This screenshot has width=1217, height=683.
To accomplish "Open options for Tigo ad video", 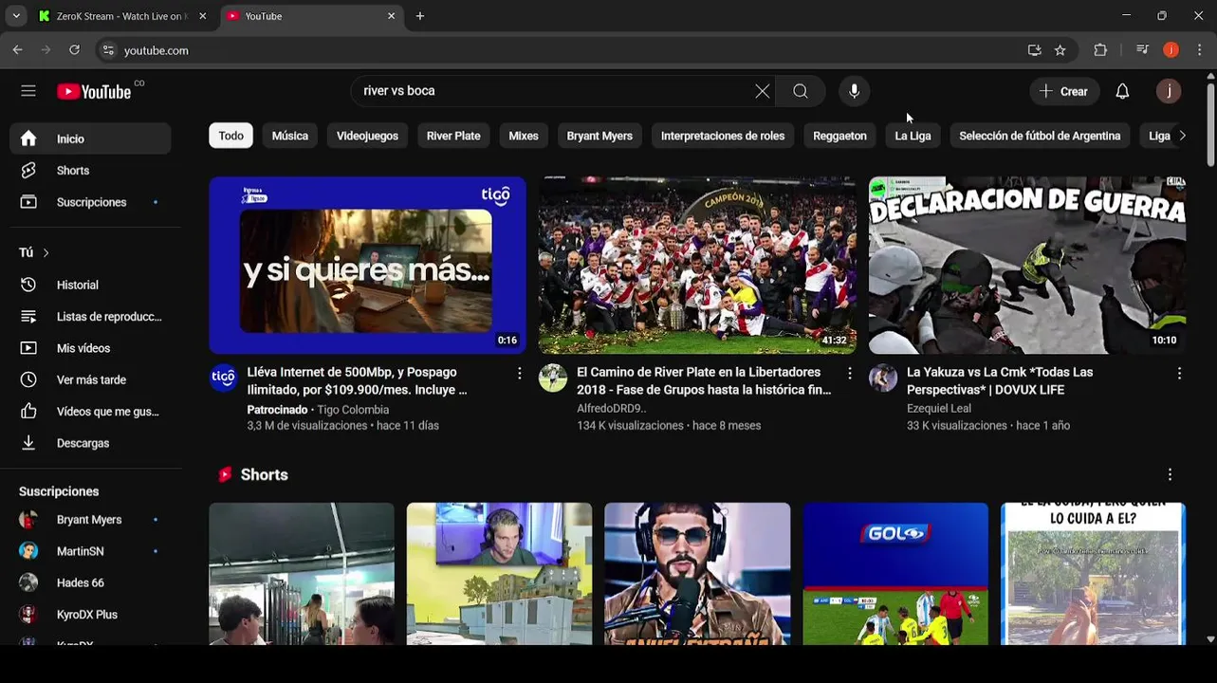I will coord(519,374).
